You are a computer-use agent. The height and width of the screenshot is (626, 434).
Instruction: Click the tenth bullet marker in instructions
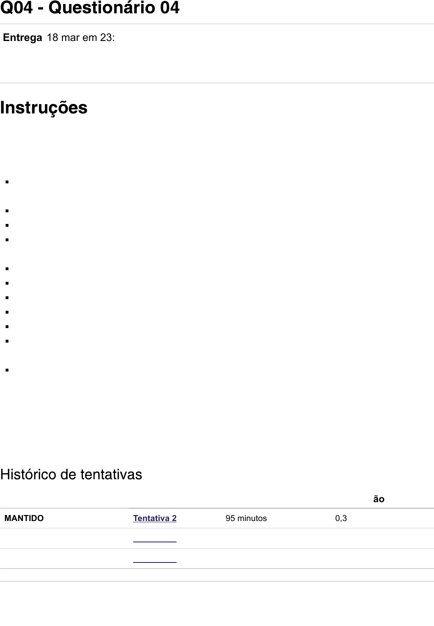[x=7, y=341]
